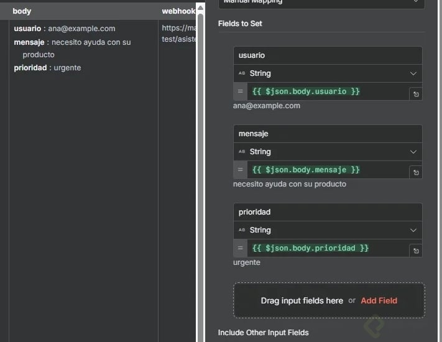Expand the String type dropdown for usuario

[x=413, y=73]
